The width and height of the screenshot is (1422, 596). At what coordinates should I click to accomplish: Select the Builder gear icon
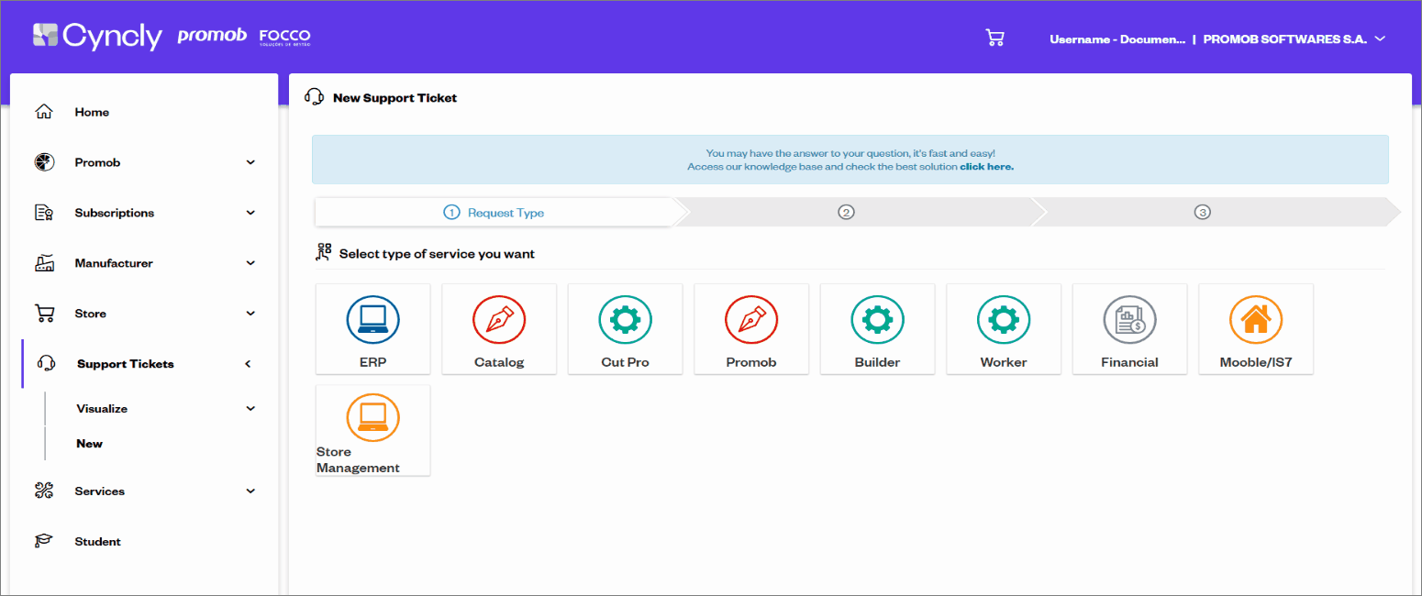tap(878, 320)
